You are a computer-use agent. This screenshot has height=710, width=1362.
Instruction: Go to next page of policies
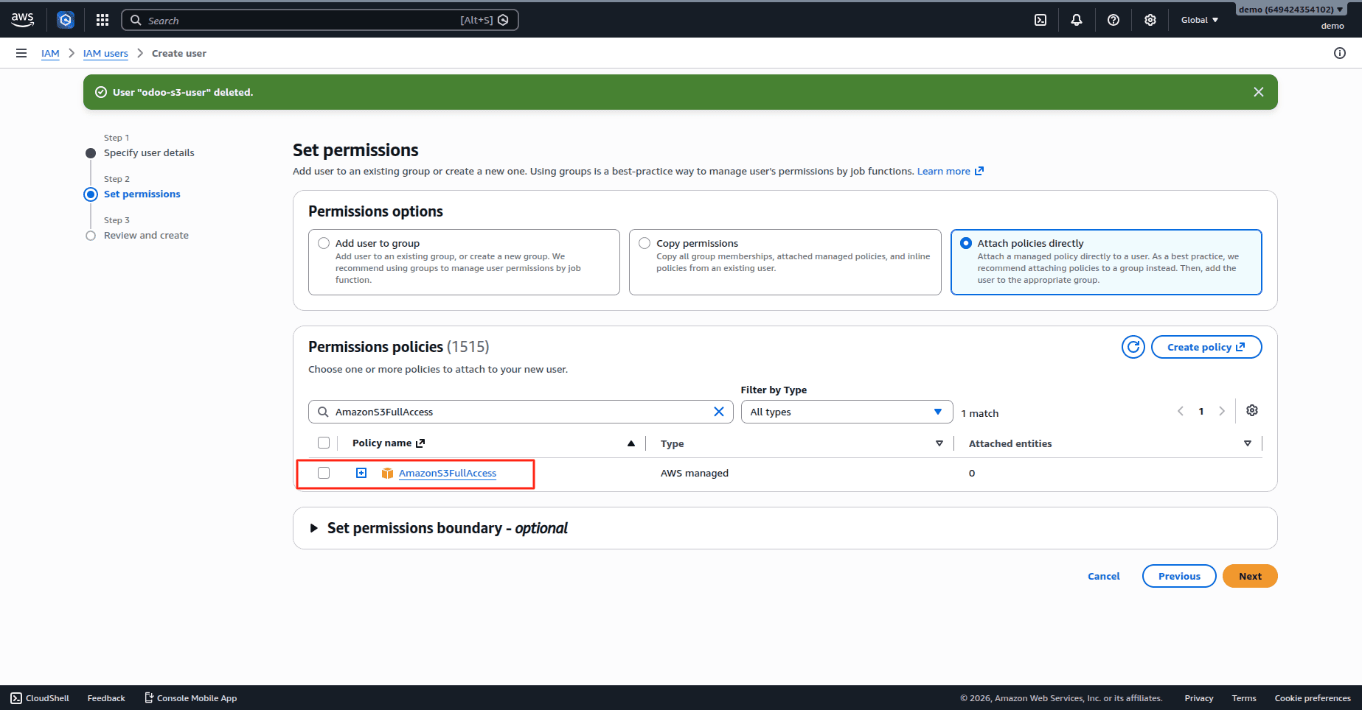1222,411
